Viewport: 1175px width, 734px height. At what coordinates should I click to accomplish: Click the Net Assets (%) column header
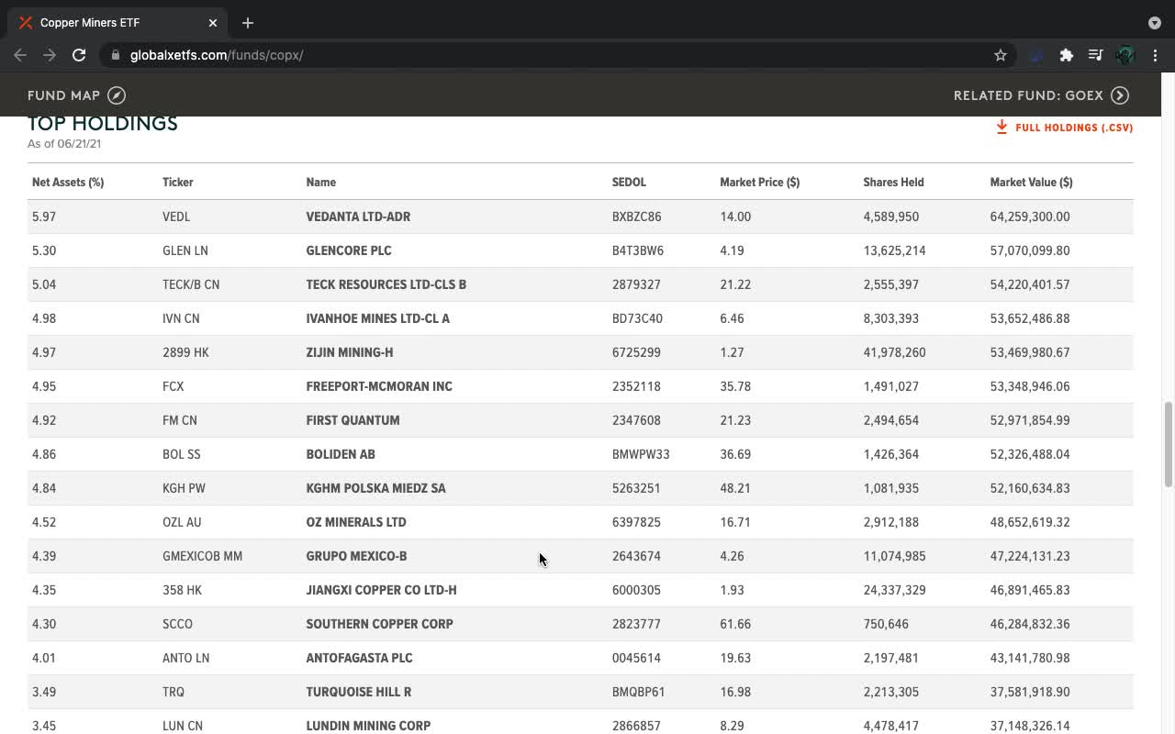pyautogui.click(x=68, y=182)
